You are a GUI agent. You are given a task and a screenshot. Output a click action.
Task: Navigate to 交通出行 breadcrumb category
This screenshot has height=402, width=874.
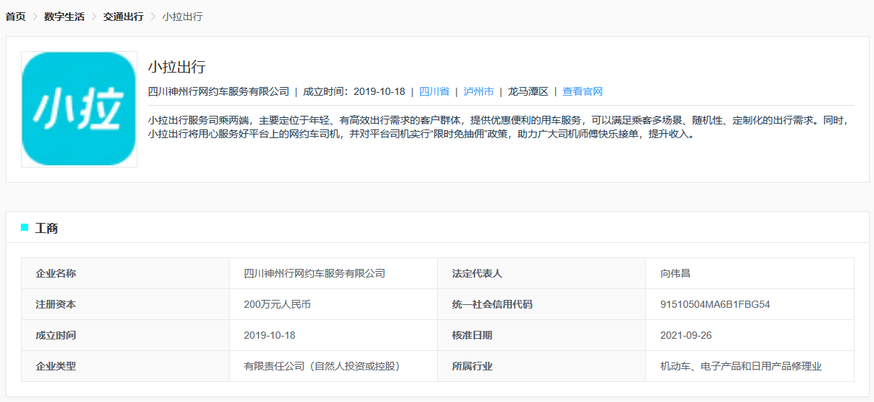point(123,17)
